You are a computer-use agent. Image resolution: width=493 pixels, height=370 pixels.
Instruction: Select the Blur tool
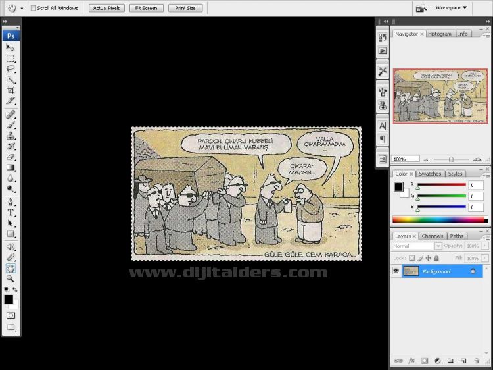pyautogui.click(x=11, y=178)
